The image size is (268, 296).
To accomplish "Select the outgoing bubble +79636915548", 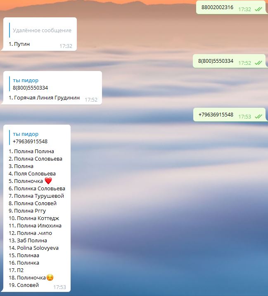I will (230, 115).
